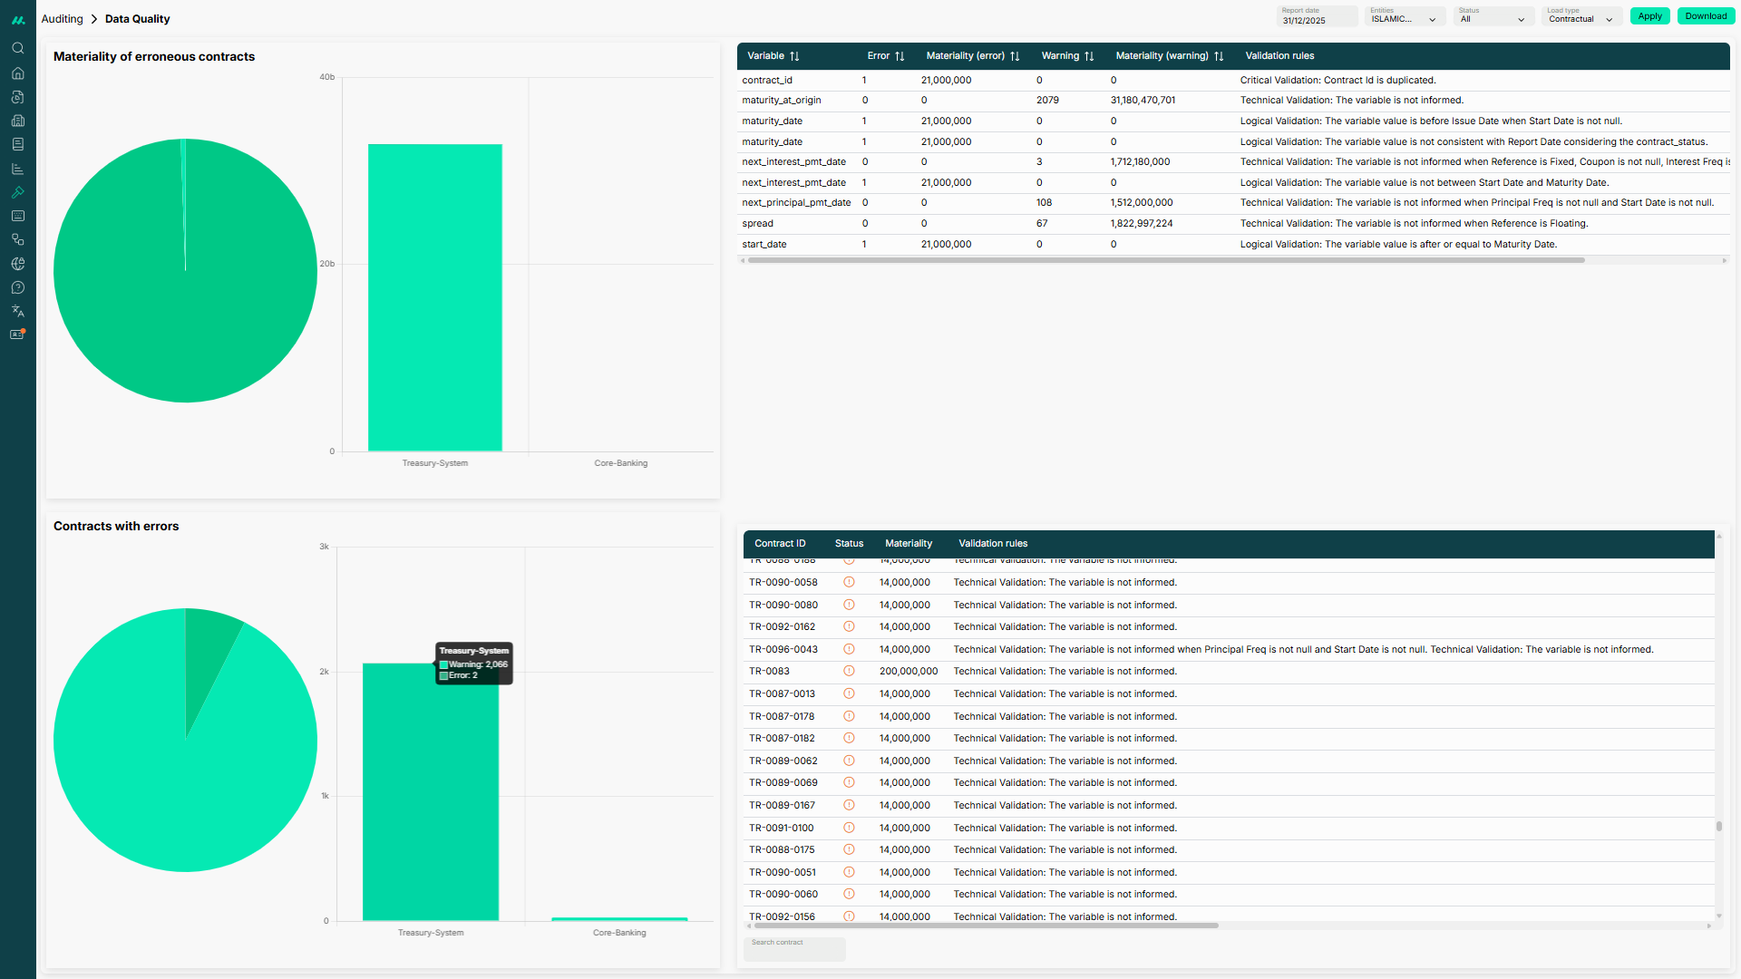Click the Download button

coord(1706,16)
